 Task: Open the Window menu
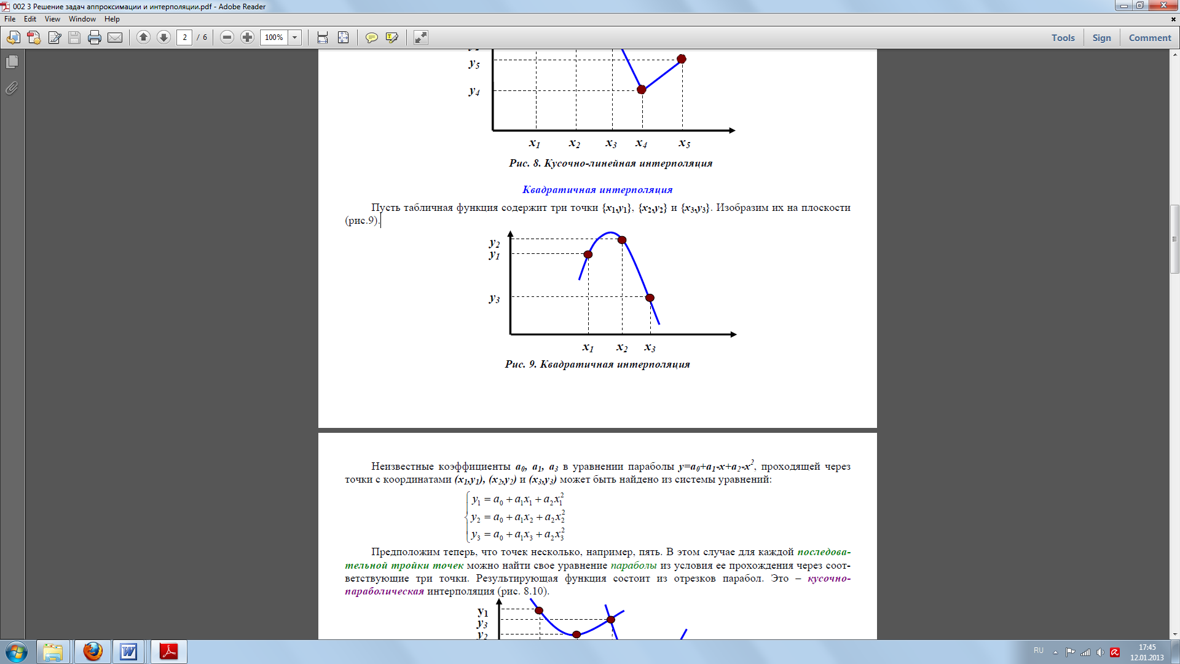tap(82, 19)
